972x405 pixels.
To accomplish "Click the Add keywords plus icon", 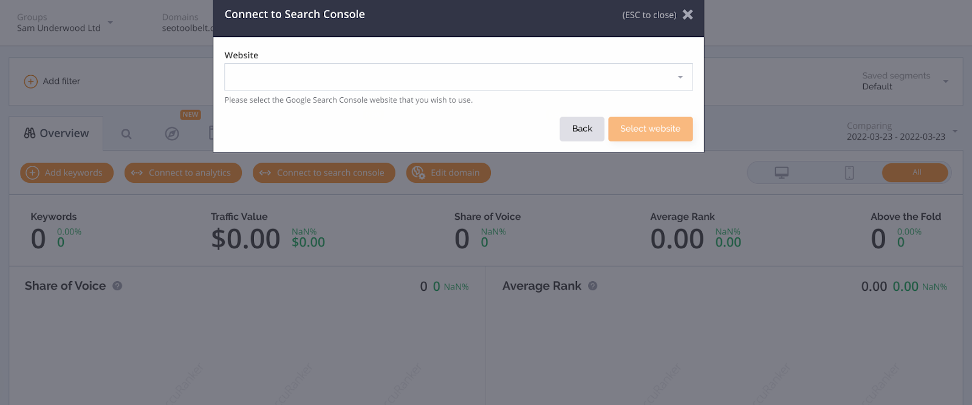I will coord(33,173).
